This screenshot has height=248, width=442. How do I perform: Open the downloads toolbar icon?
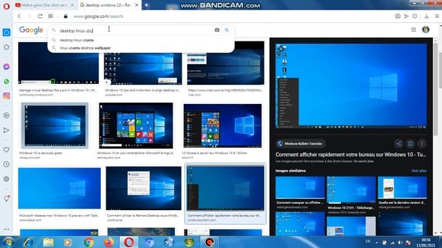click(427, 17)
